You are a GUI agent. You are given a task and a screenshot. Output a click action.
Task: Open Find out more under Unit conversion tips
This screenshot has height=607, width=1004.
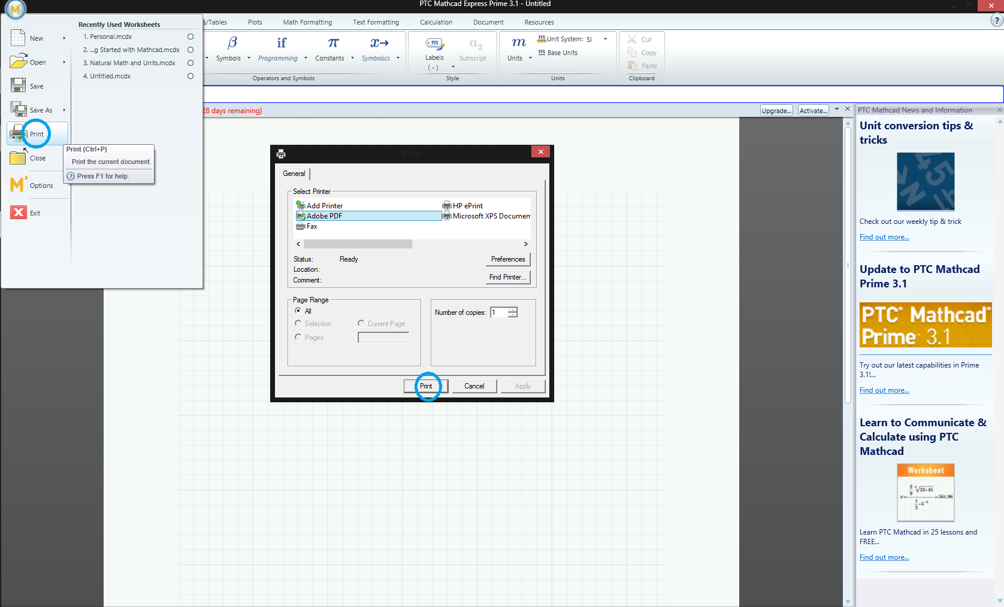(884, 237)
